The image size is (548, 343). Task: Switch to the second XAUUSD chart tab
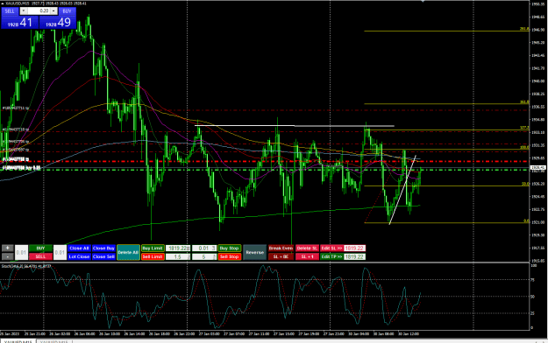tap(53, 341)
